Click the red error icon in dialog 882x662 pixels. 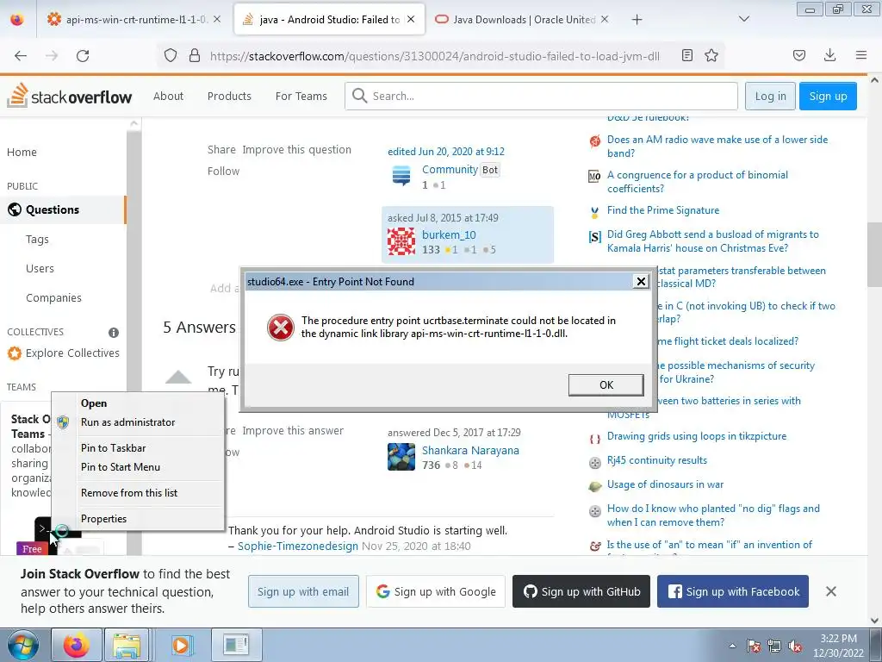[280, 327]
